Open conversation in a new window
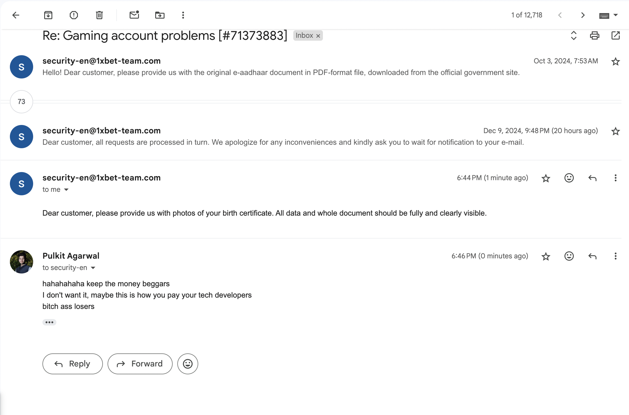Viewport: 629px width, 415px height. point(615,35)
